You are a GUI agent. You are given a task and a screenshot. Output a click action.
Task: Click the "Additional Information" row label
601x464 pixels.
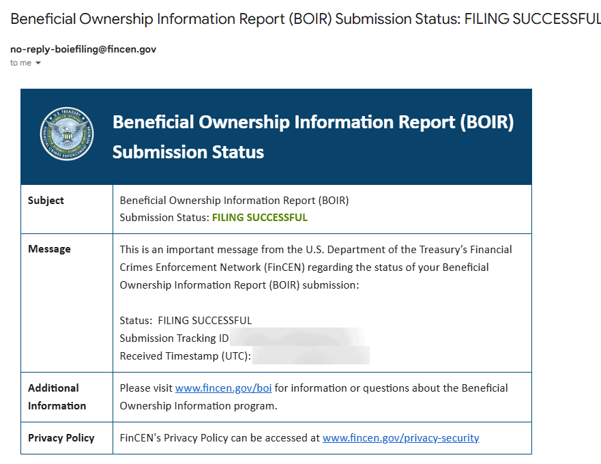tap(57, 396)
